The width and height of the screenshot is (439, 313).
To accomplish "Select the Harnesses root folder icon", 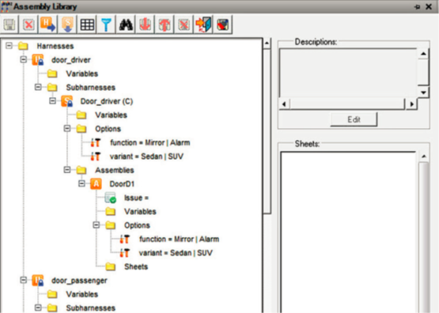I will (23, 46).
